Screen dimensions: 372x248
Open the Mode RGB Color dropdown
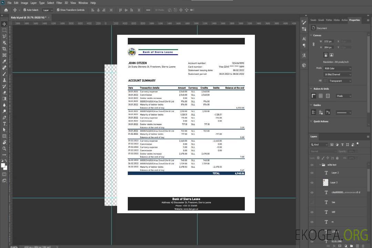pyautogui.click(x=337, y=68)
